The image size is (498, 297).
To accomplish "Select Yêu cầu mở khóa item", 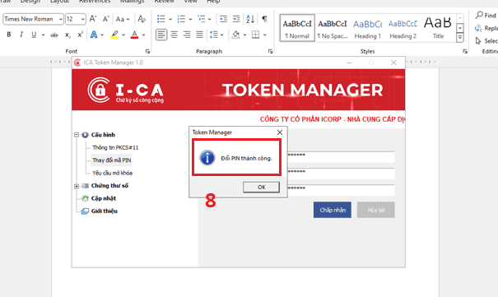I will [112, 173].
